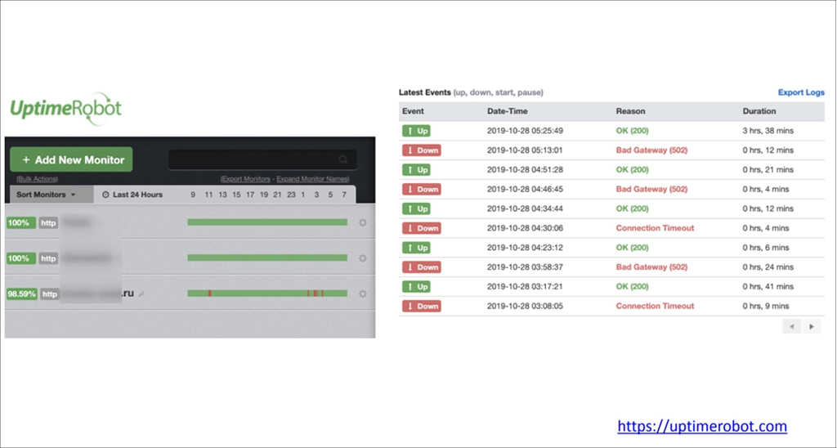Click the Reason column header
The width and height of the screenshot is (837, 448).
[x=630, y=111]
